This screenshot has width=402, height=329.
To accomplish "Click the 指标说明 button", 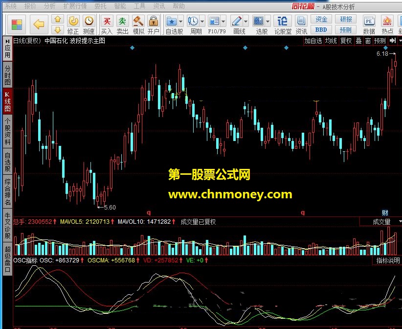I will (x=388, y=260).
